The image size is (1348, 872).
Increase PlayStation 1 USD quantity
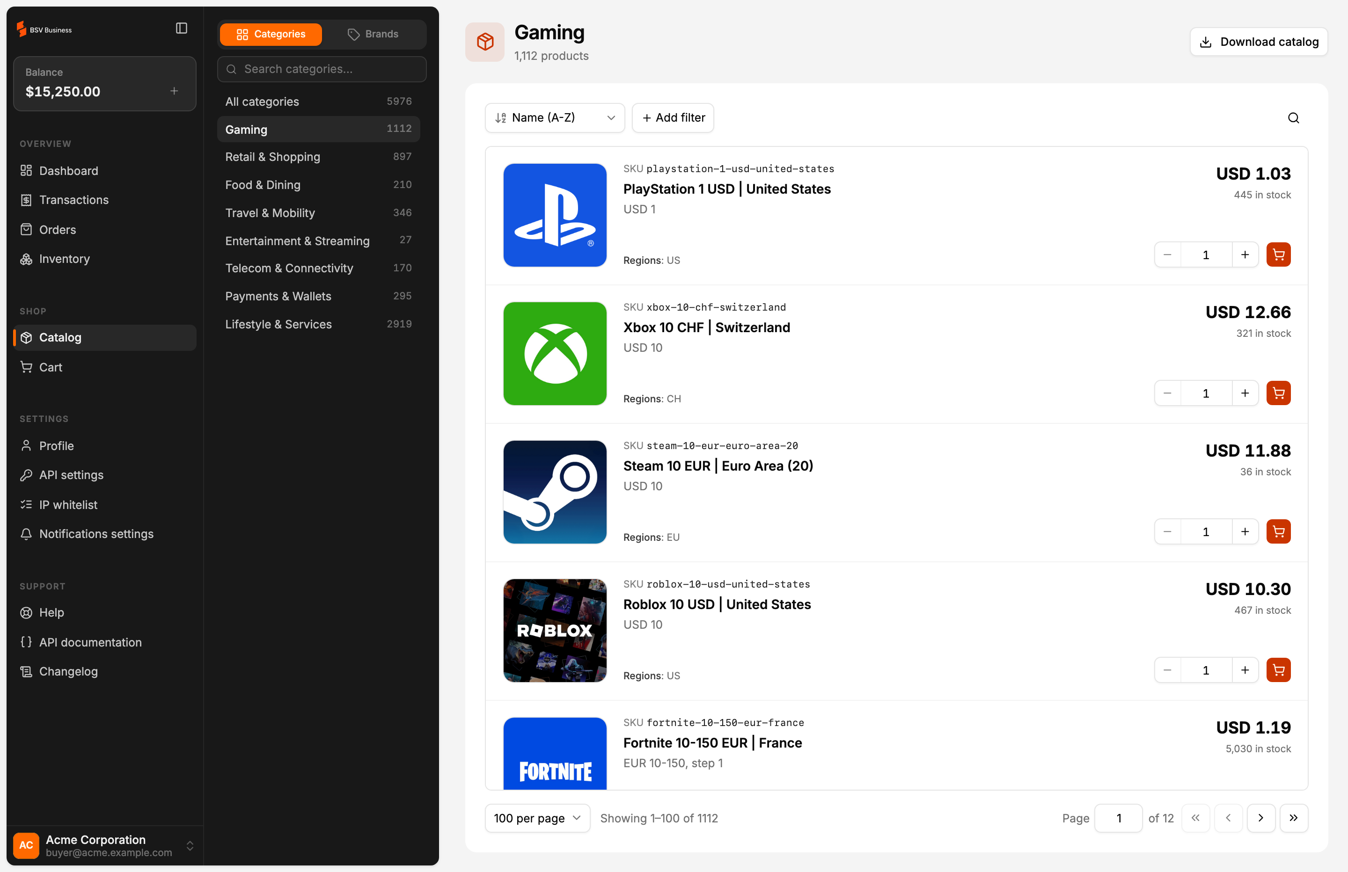coord(1245,255)
